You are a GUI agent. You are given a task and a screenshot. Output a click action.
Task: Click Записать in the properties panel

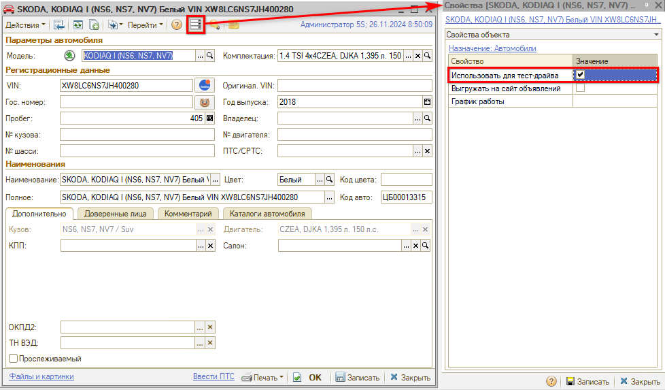click(587, 382)
